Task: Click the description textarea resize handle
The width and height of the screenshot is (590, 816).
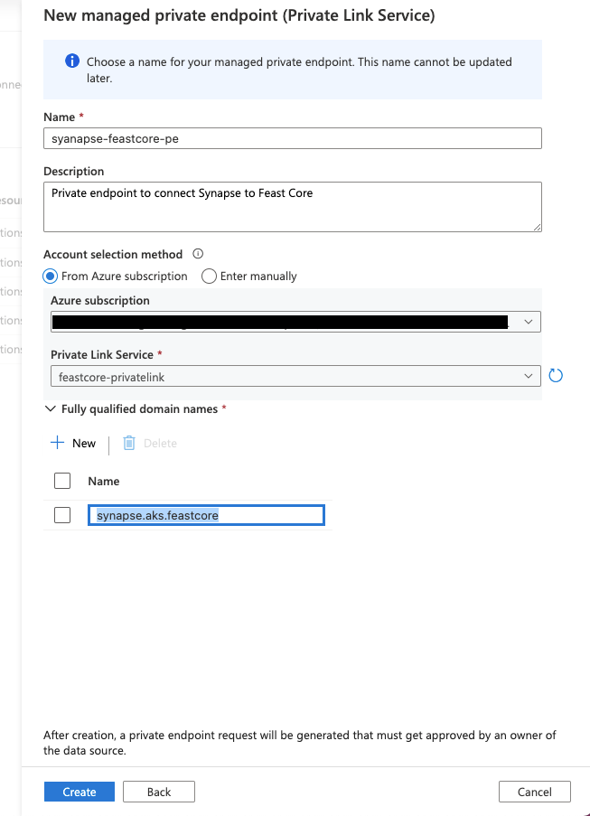Action: click(537, 227)
